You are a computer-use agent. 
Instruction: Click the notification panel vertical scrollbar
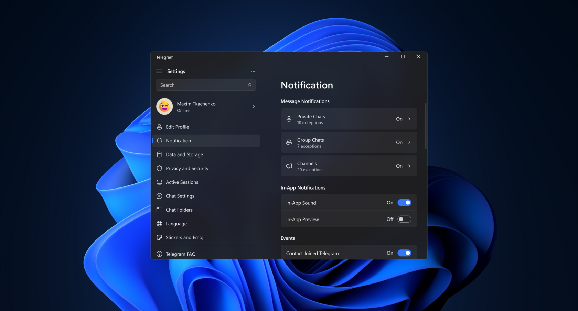pos(426,126)
